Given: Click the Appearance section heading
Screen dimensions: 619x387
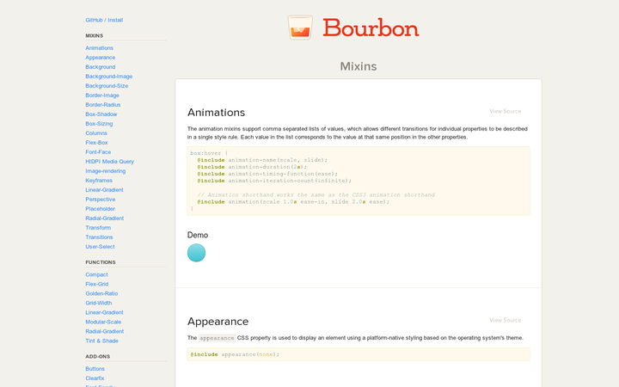Looking at the screenshot, I should click(x=218, y=322).
